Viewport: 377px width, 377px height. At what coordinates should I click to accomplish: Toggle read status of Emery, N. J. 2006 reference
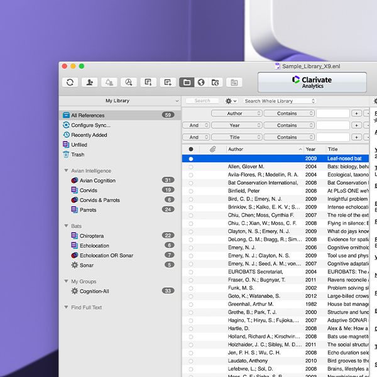pos(191,248)
